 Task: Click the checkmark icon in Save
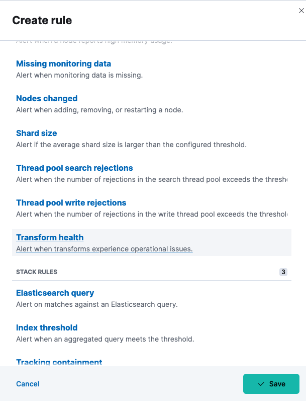[261, 384]
